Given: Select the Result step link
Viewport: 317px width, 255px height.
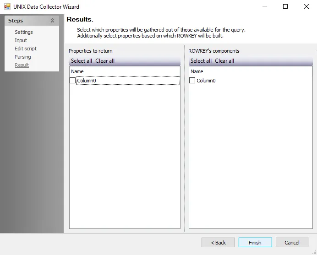Looking at the screenshot, I should [x=22, y=65].
